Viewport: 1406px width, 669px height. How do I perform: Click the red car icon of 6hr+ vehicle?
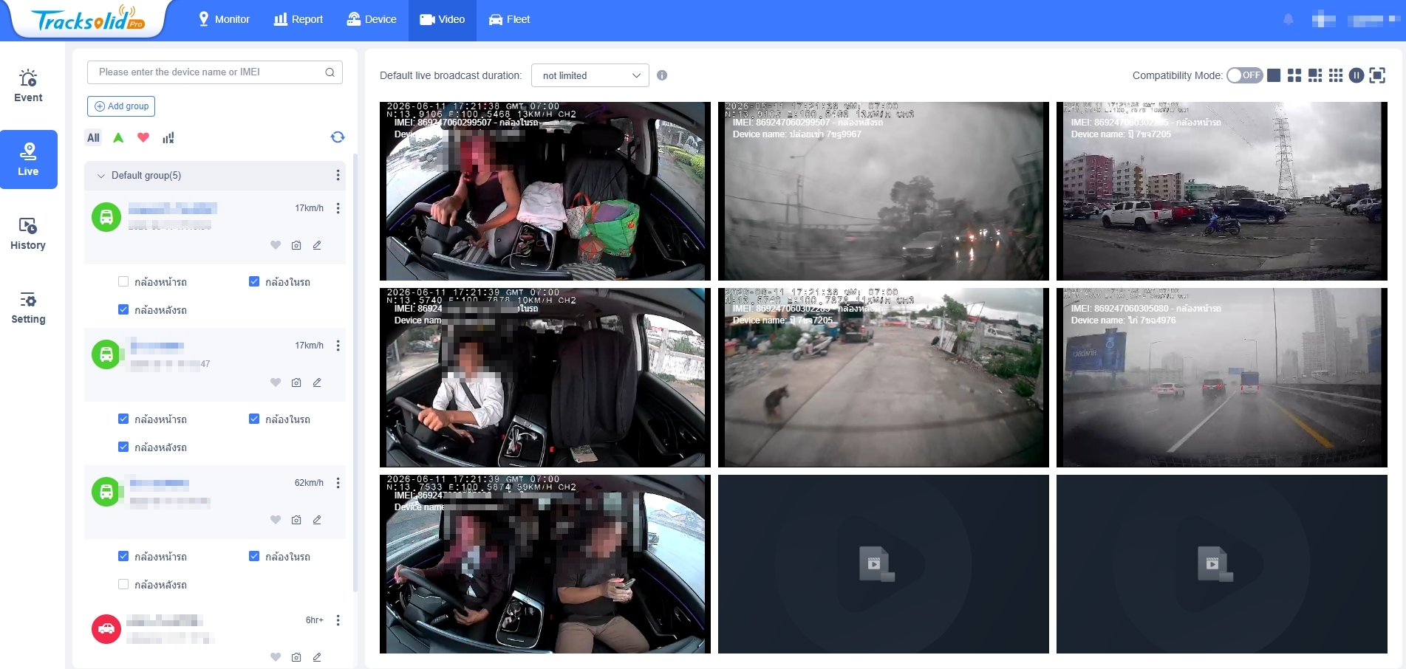pos(106,629)
